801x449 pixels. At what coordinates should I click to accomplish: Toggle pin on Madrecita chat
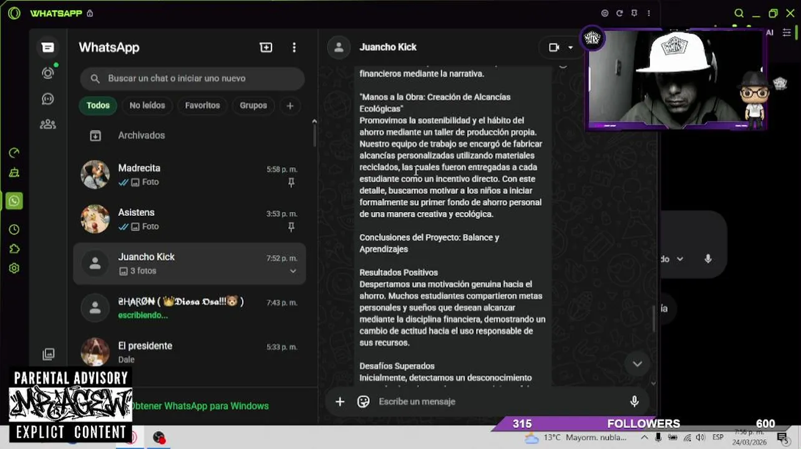[x=291, y=182]
